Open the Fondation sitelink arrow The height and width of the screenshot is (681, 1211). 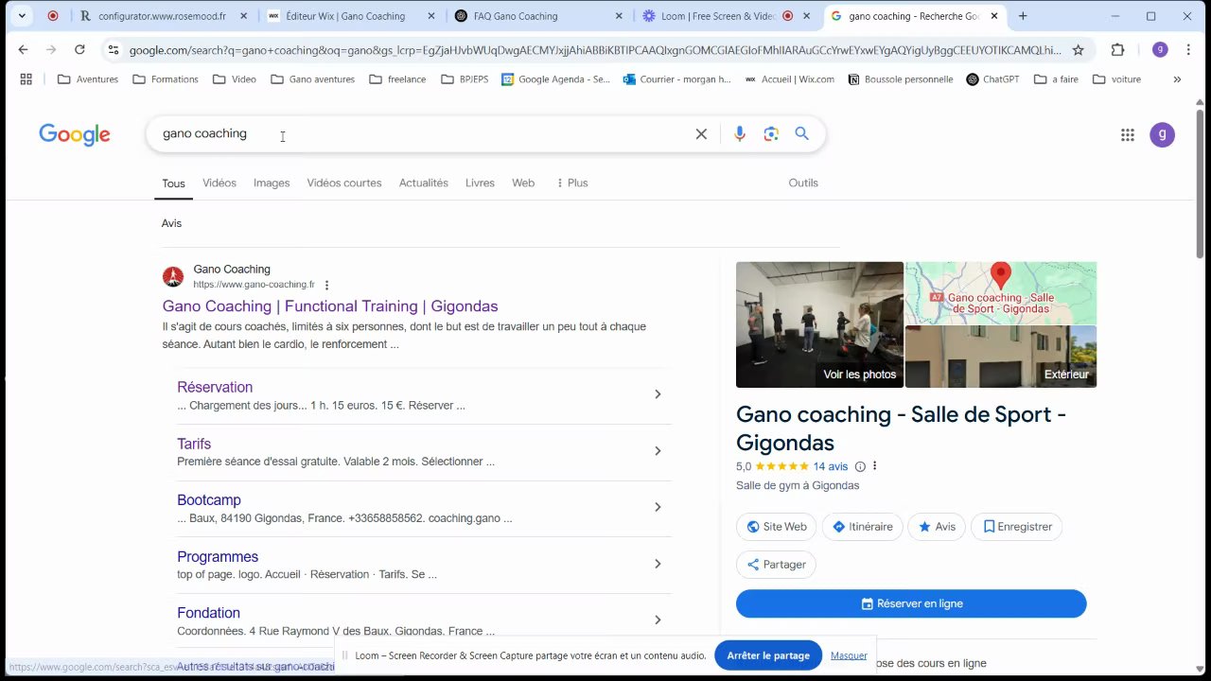click(x=658, y=620)
